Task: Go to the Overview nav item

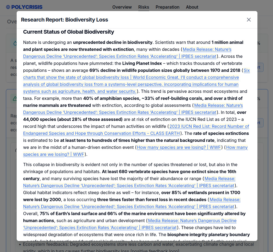Action: click(122, 7)
